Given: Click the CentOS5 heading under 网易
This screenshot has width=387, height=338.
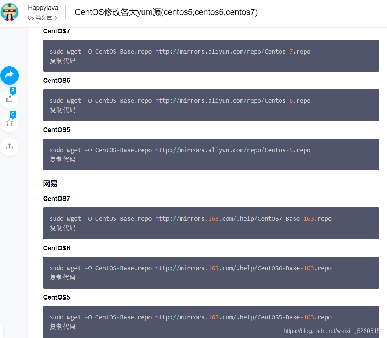Looking at the screenshot, I should coord(56,297).
